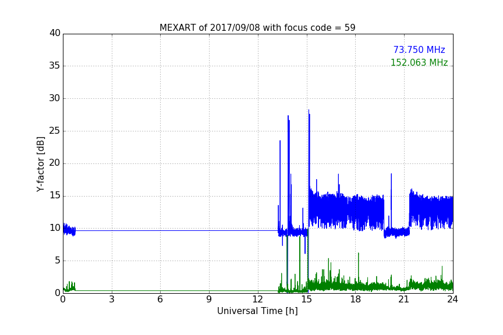This screenshot has width=503, height=335.
Task: Click the y-axis tick label '30'
Action: pos(55,98)
